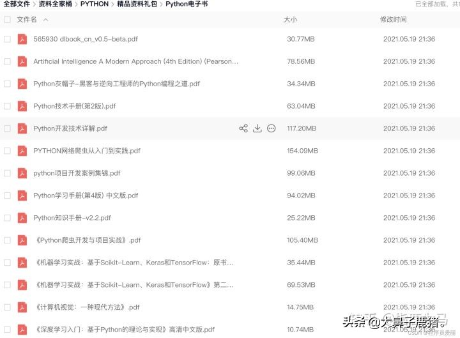Select checkbox for Python知识手册-v2.2.pdf
460x338 pixels.
(7, 218)
